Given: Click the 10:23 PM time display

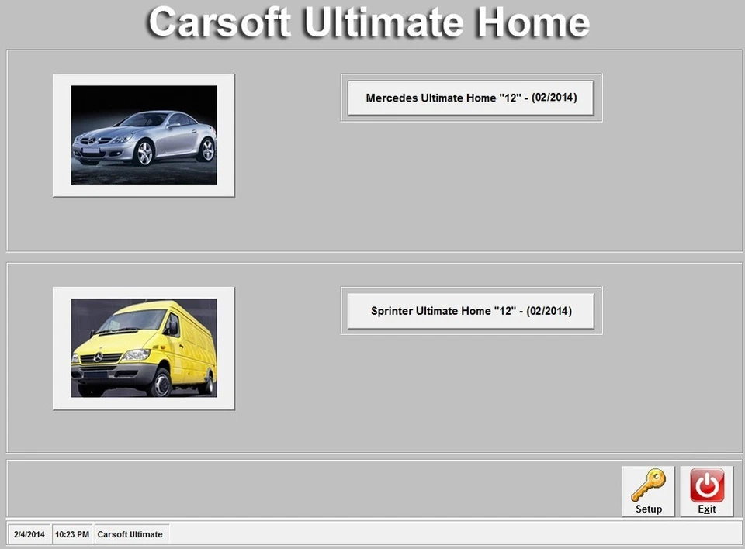Looking at the screenshot, I should [71, 534].
